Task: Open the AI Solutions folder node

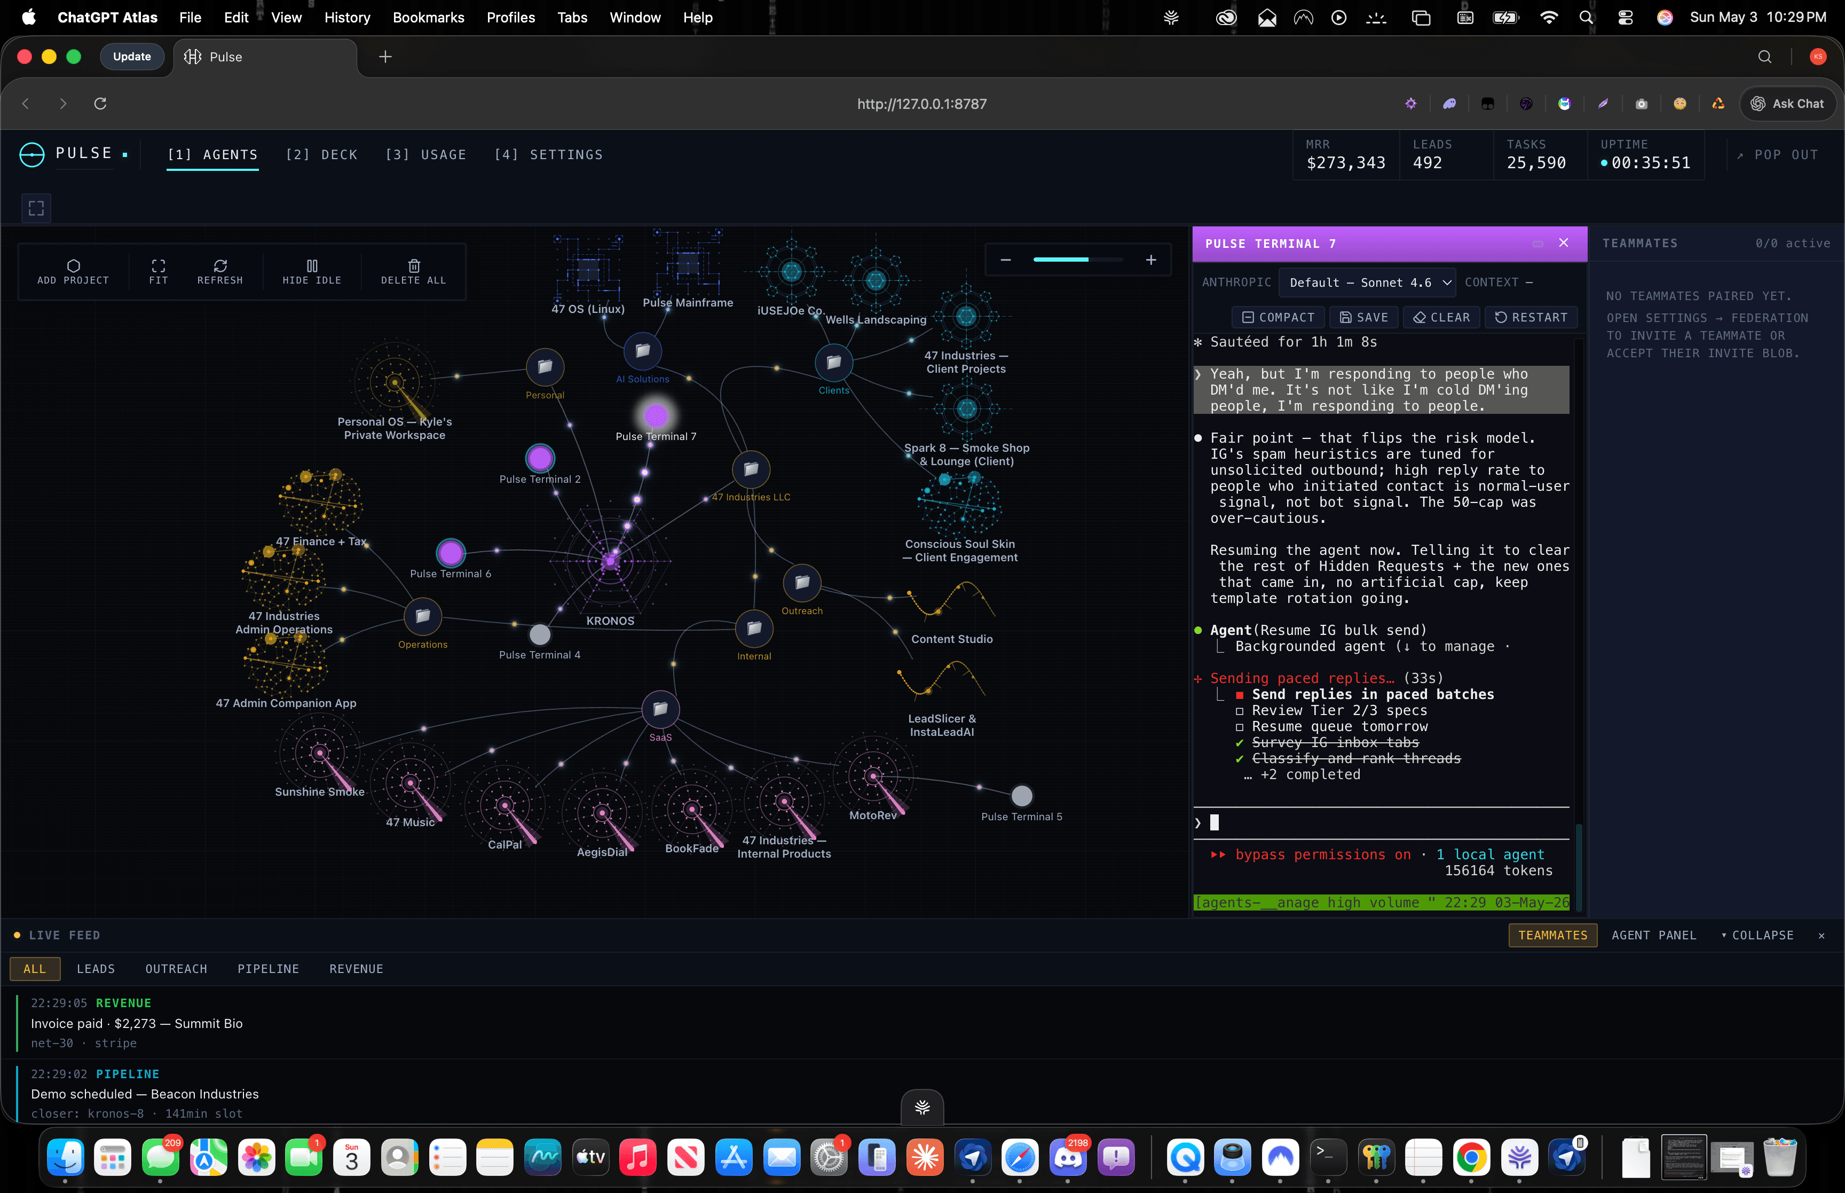Action: tap(643, 351)
